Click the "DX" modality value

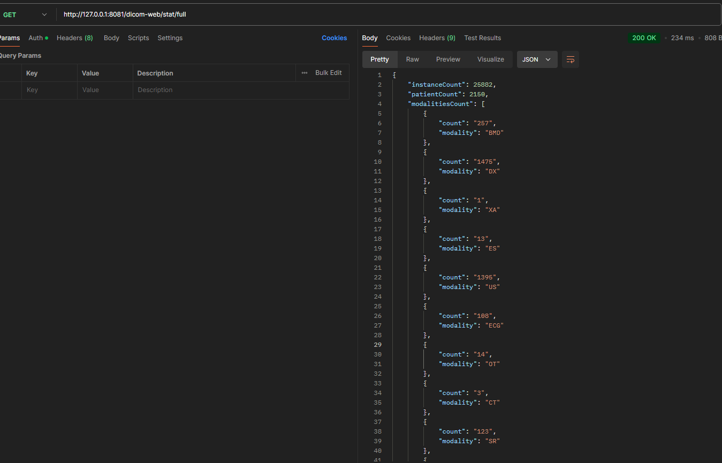click(x=492, y=171)
